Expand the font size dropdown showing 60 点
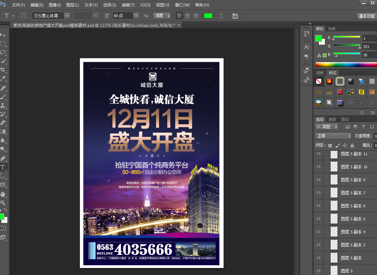377x275 pixels. click(x=136, y=16)
